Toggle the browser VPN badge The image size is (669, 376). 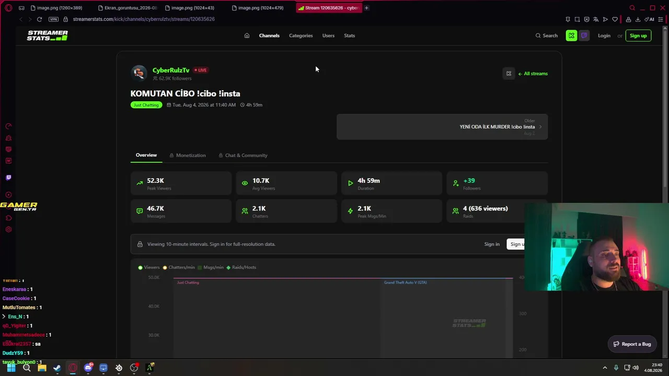pos(53,19)
